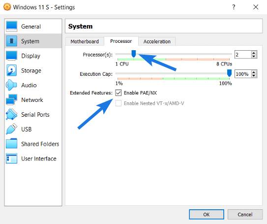Select Network settings label
Image resolution: width=267 pixels, height=224 pixels.
[32, 100]
